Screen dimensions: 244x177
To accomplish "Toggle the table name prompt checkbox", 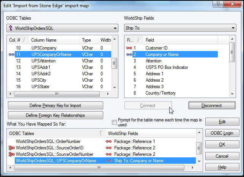I will point(114,122).
